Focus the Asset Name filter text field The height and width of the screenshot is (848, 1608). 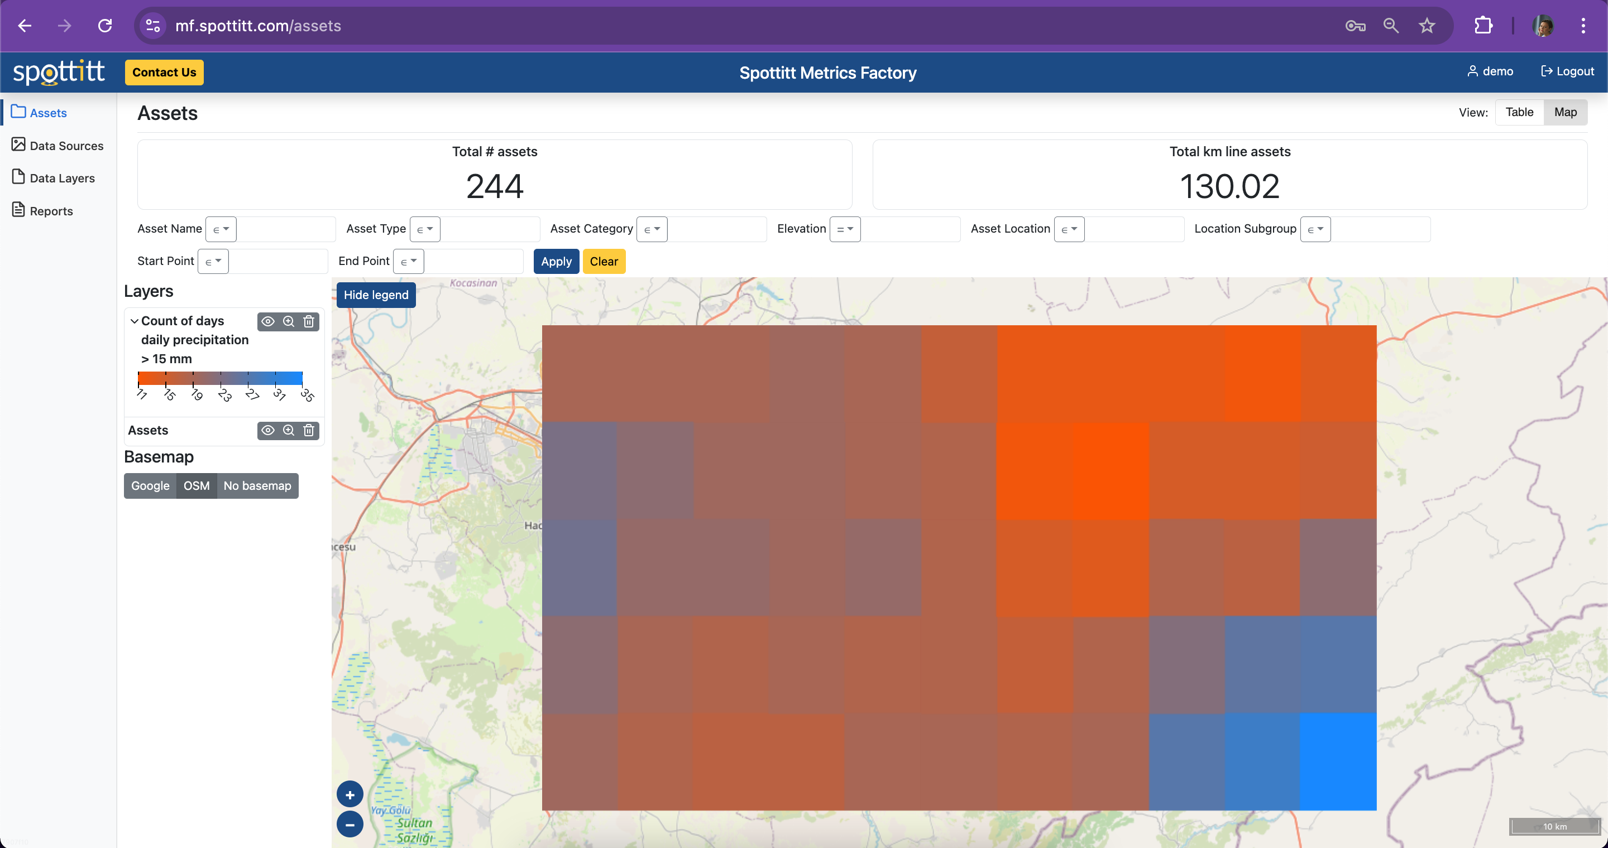[286, 229]
